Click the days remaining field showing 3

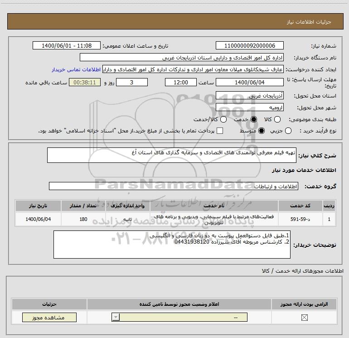pyautogui.click(x=132, y=82)
